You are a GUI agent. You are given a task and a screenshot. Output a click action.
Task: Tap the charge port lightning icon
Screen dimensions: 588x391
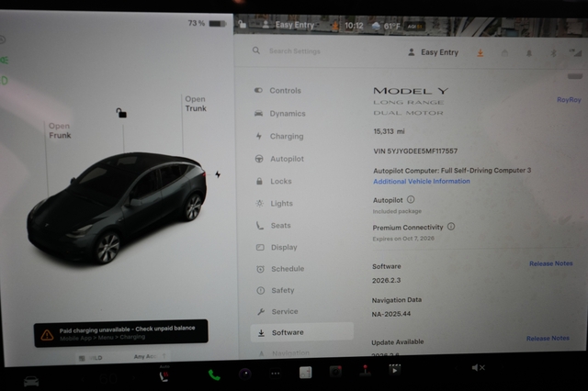218,174
